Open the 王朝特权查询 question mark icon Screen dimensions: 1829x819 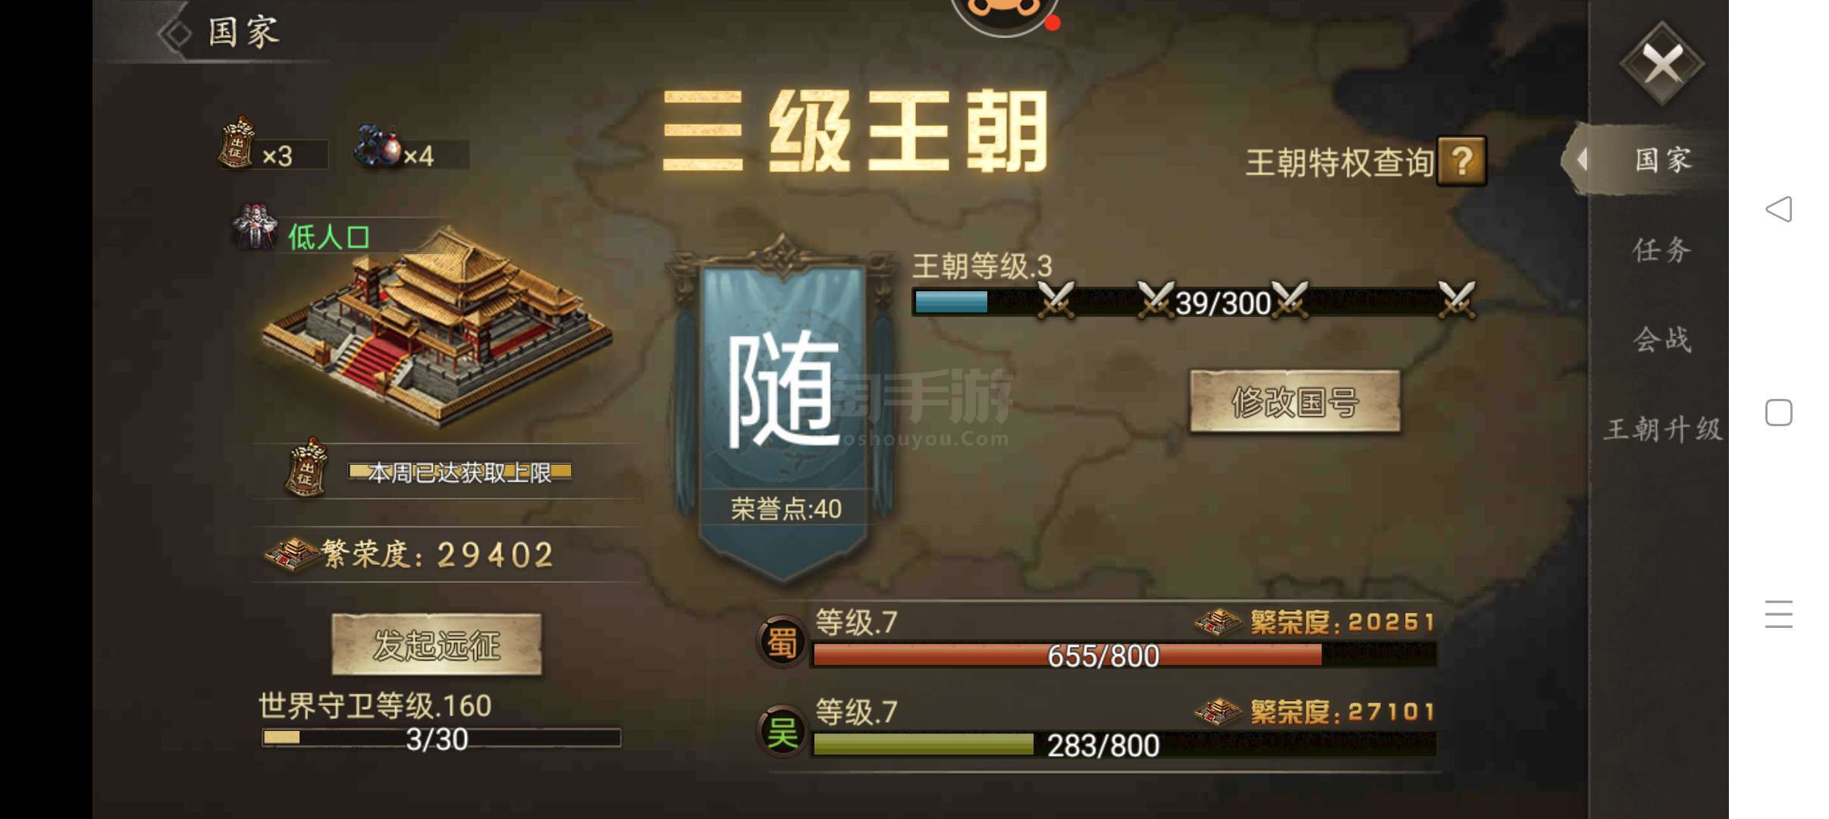[1461, 161]
